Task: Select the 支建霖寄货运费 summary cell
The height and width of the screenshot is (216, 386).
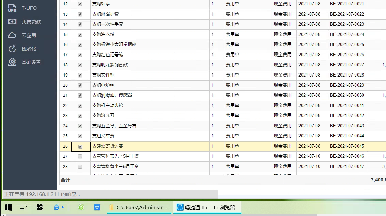Action: tap(150, 146)
